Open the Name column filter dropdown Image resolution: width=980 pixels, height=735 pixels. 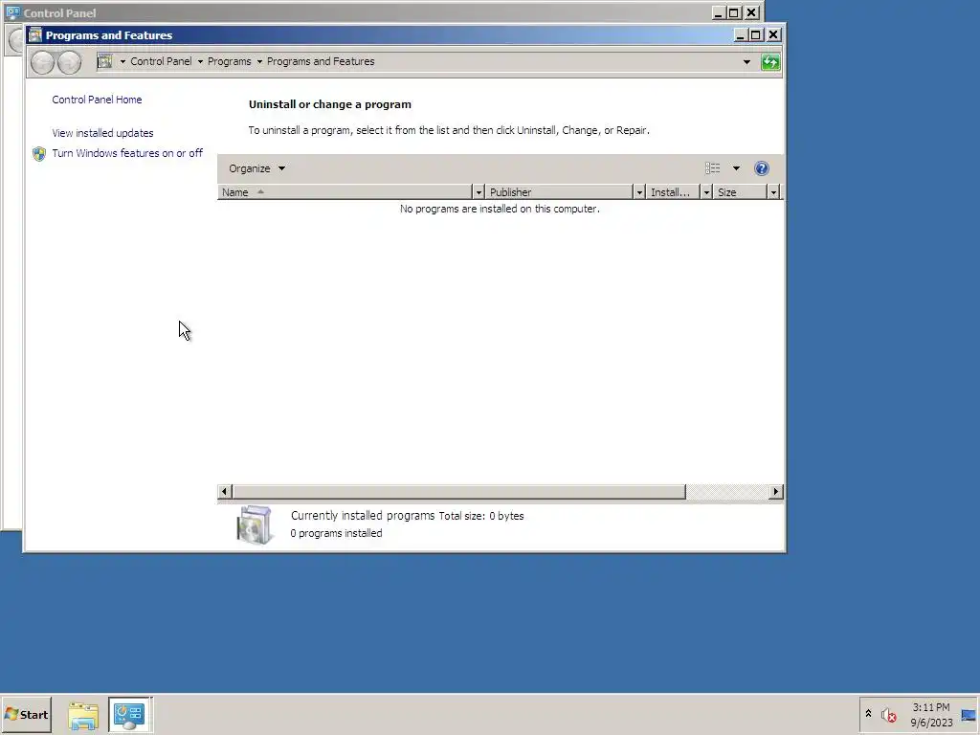(x=479, y=192)
